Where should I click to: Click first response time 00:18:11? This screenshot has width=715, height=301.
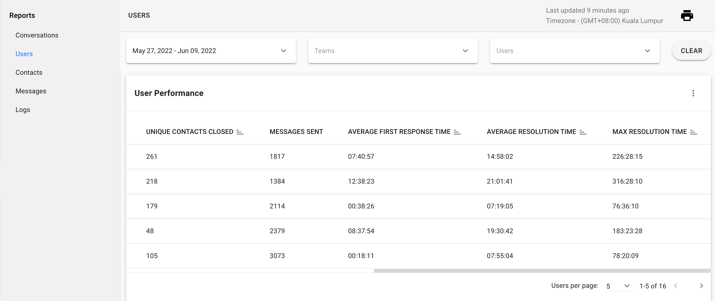click(361, 256)
